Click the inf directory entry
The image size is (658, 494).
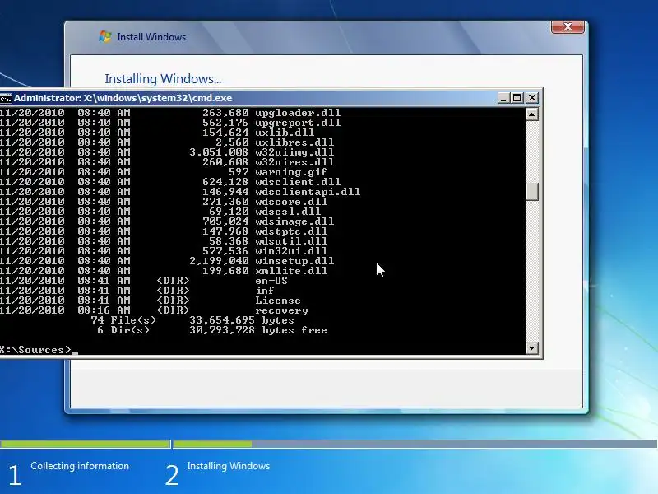coord(264,291)
